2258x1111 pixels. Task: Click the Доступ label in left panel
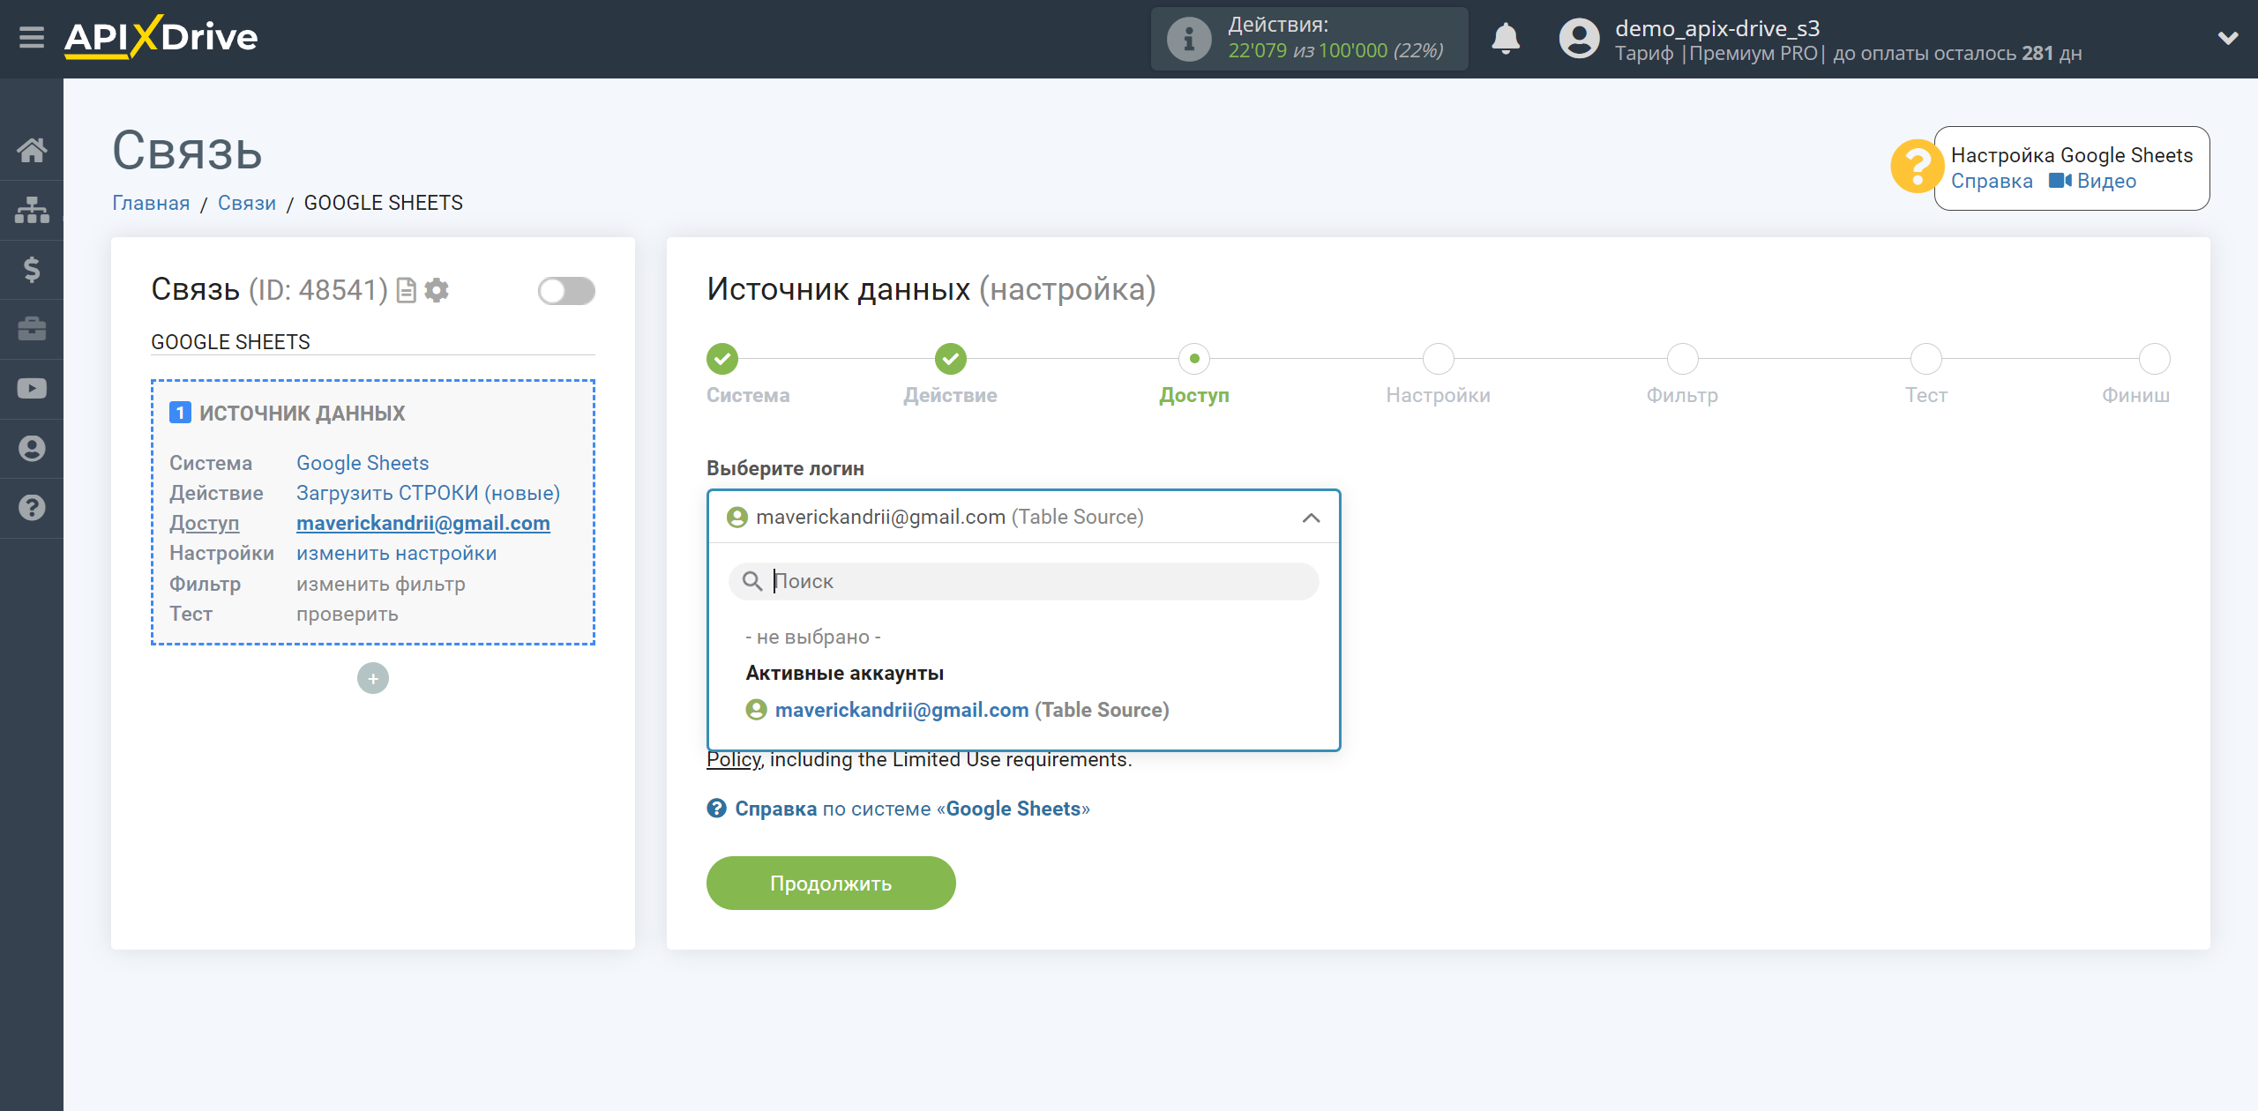(205, 523)
